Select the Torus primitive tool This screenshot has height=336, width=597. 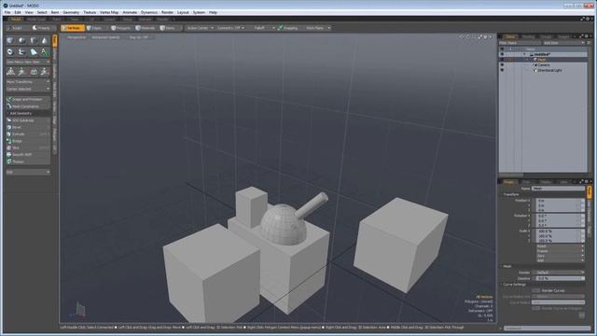10,52
